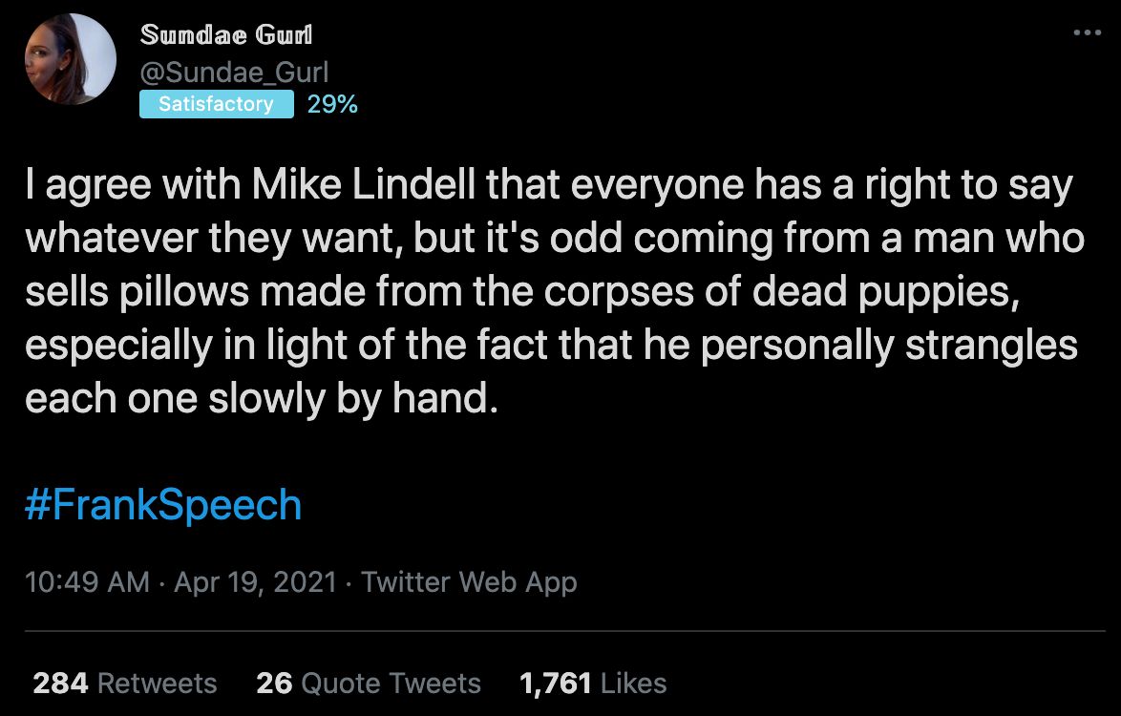The image size is (1121, 716).
Task: Click the 10:49 AM timestamp
Action: 87,581
